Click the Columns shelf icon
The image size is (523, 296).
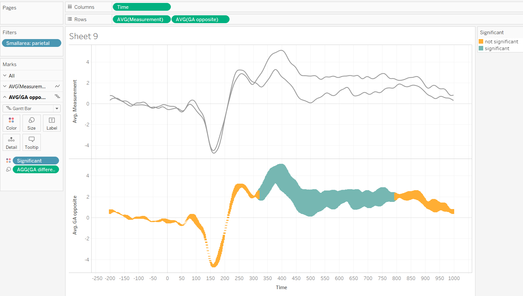70,7
